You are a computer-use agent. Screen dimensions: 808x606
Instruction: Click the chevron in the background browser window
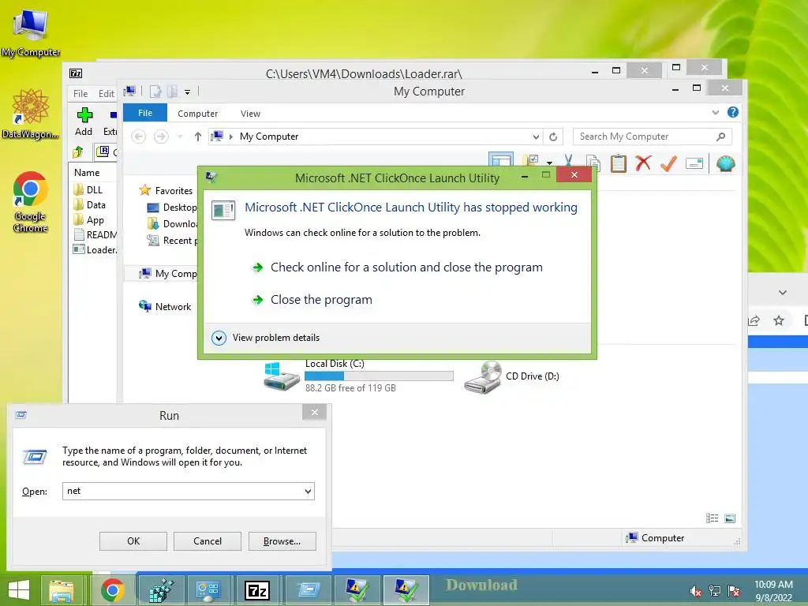(782, 293)
